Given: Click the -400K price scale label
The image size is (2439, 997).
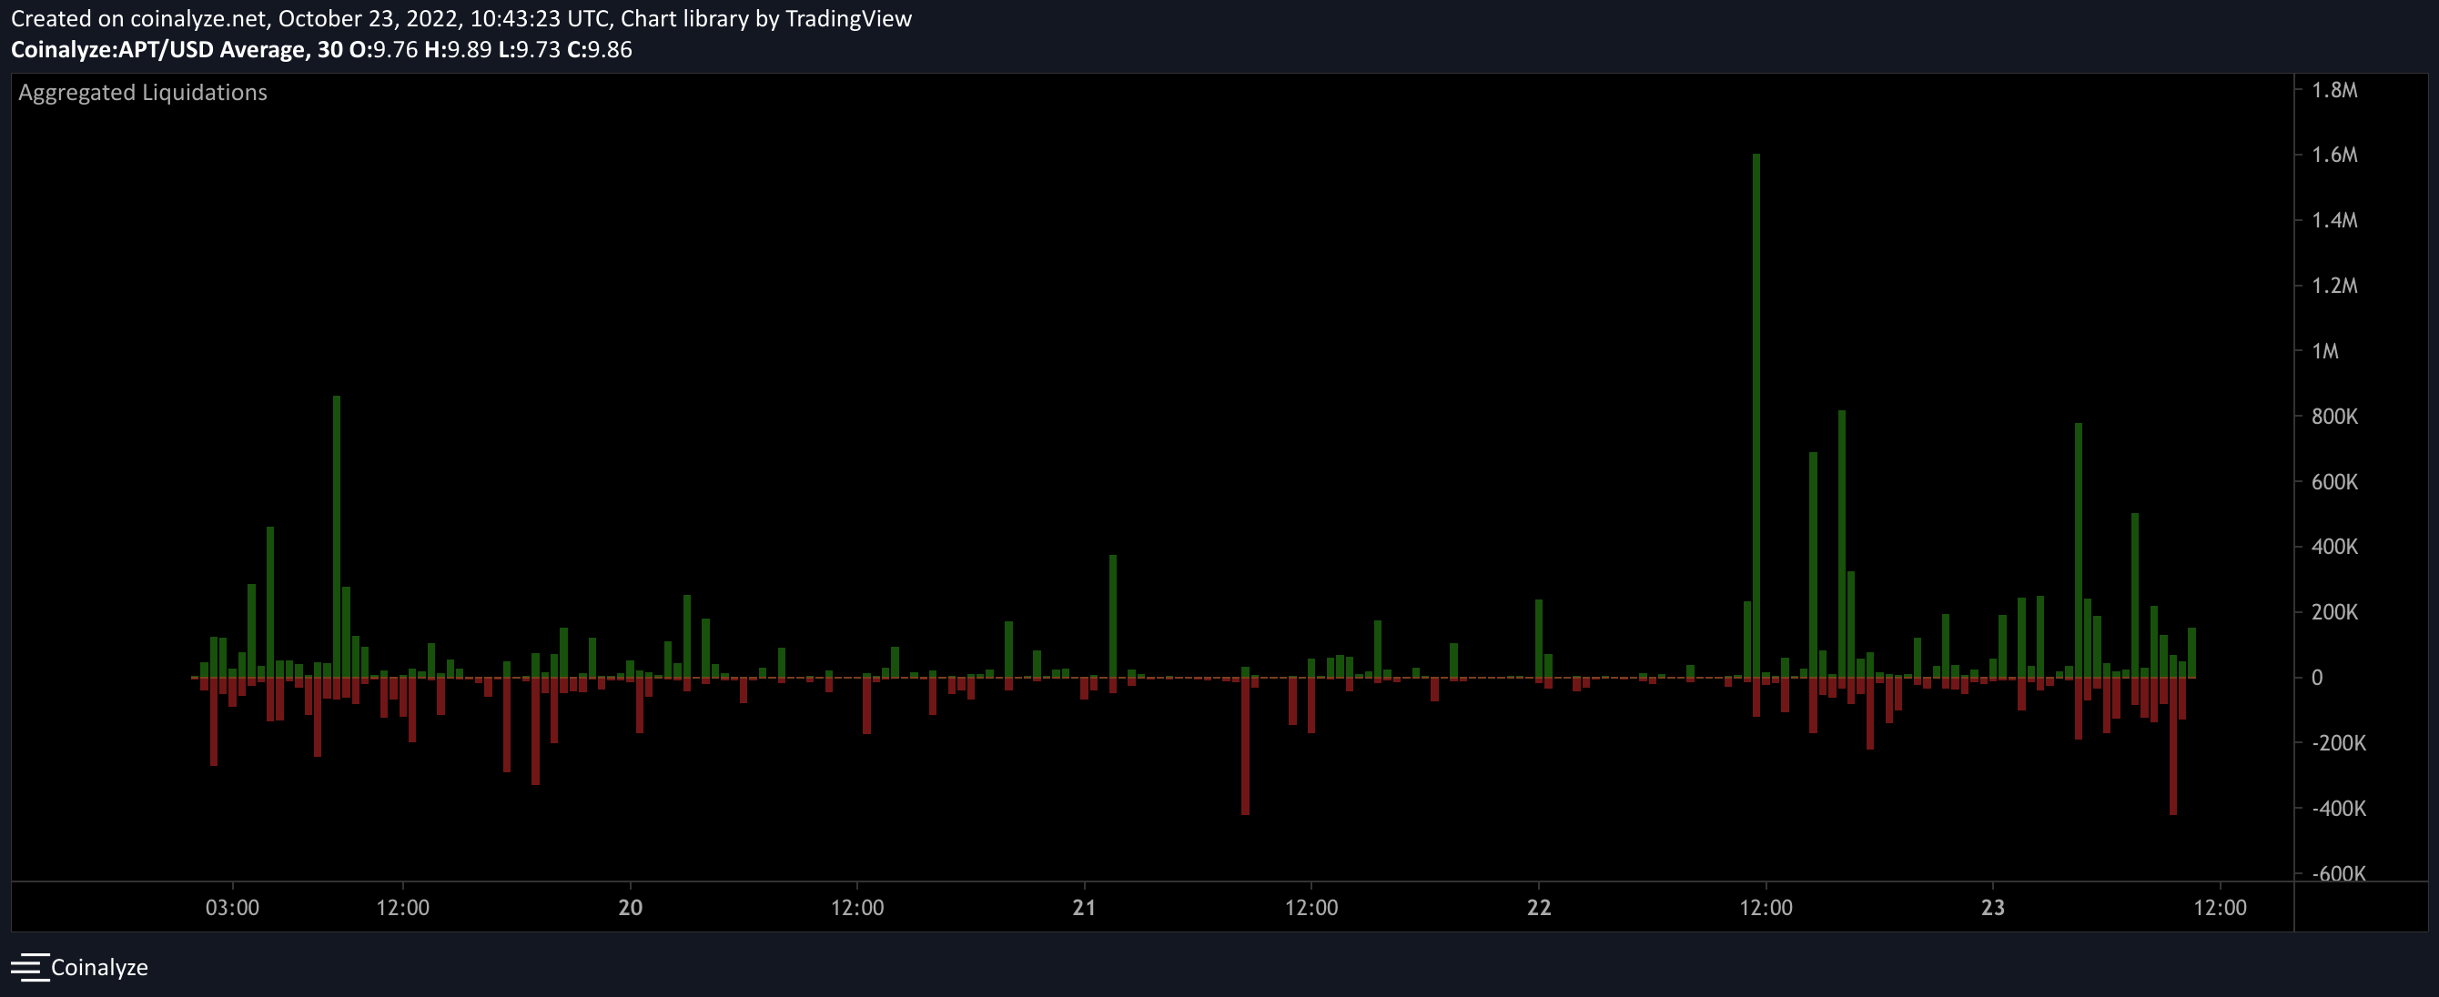Looking at the screenshot, I should point(2338,809).
